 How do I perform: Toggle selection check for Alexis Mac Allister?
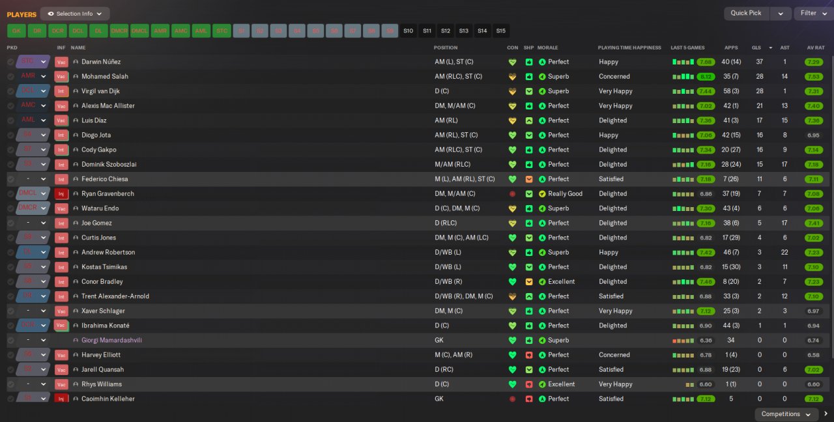coord(10,105)
